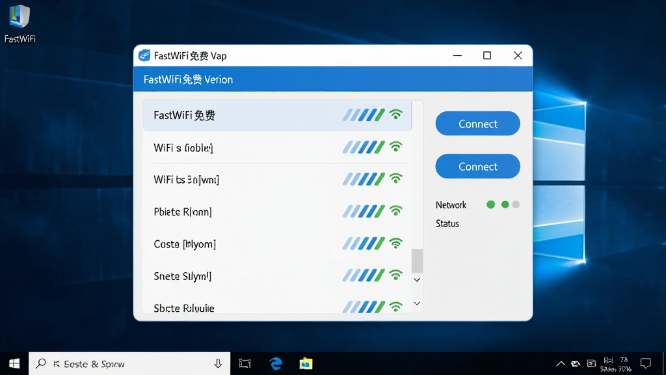
Task: Click signal strength bars on WiFi s fioble row
Action: [x=364, y=147]
